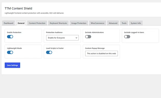Open the Dashboard tab
This screenshot has height=98, width=161.
[8, 23]
